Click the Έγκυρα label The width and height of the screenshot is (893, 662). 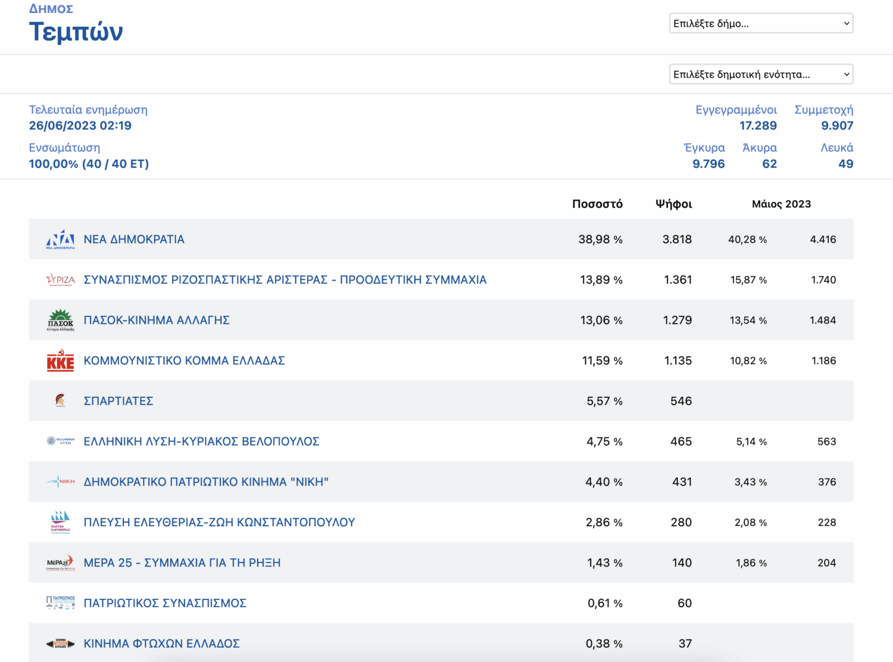click(704, 148)
